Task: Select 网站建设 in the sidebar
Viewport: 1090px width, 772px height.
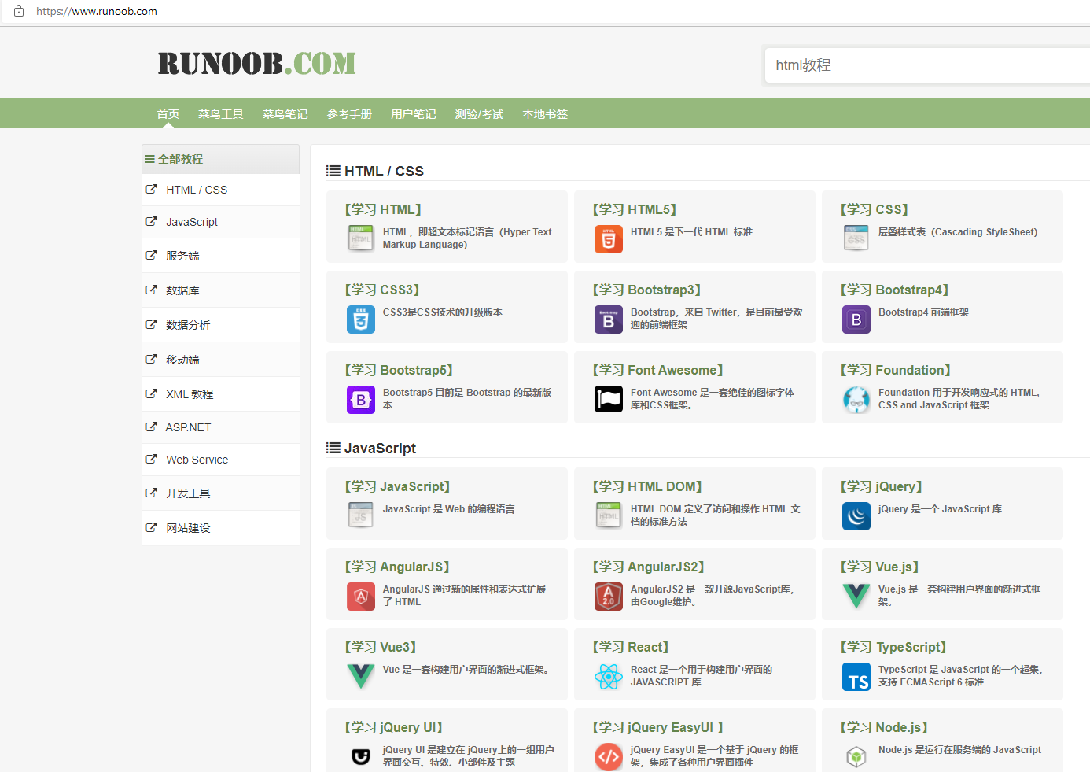Action: (220, 528)
